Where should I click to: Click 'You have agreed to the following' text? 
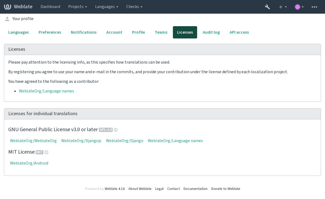tap(54, 81)
